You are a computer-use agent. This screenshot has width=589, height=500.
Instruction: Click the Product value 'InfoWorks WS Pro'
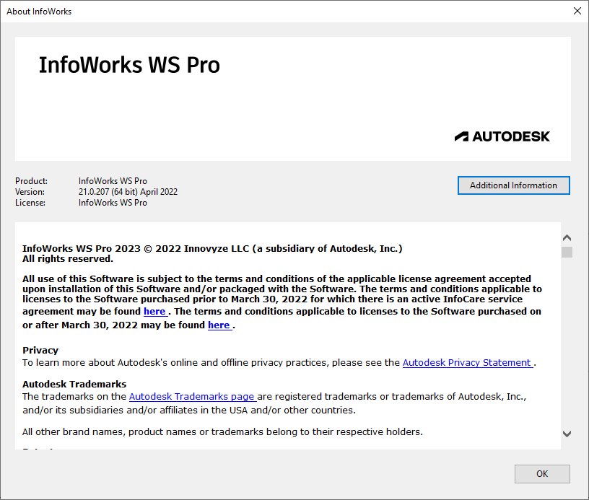point(113,181)
